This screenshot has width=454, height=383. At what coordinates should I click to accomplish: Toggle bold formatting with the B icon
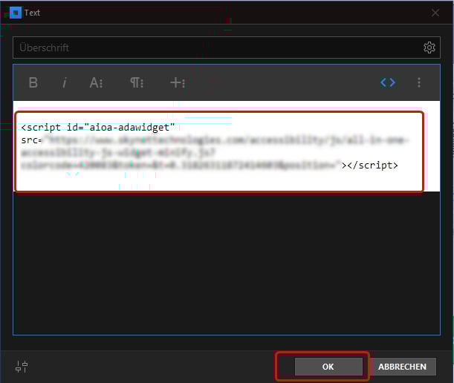33,82
